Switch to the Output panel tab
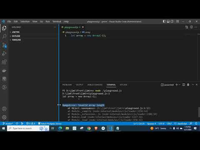This screenshot has width=200, height=150. coord(80,85)
